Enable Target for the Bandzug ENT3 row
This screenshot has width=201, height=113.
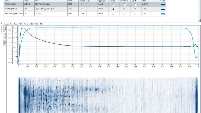[135, 9]
